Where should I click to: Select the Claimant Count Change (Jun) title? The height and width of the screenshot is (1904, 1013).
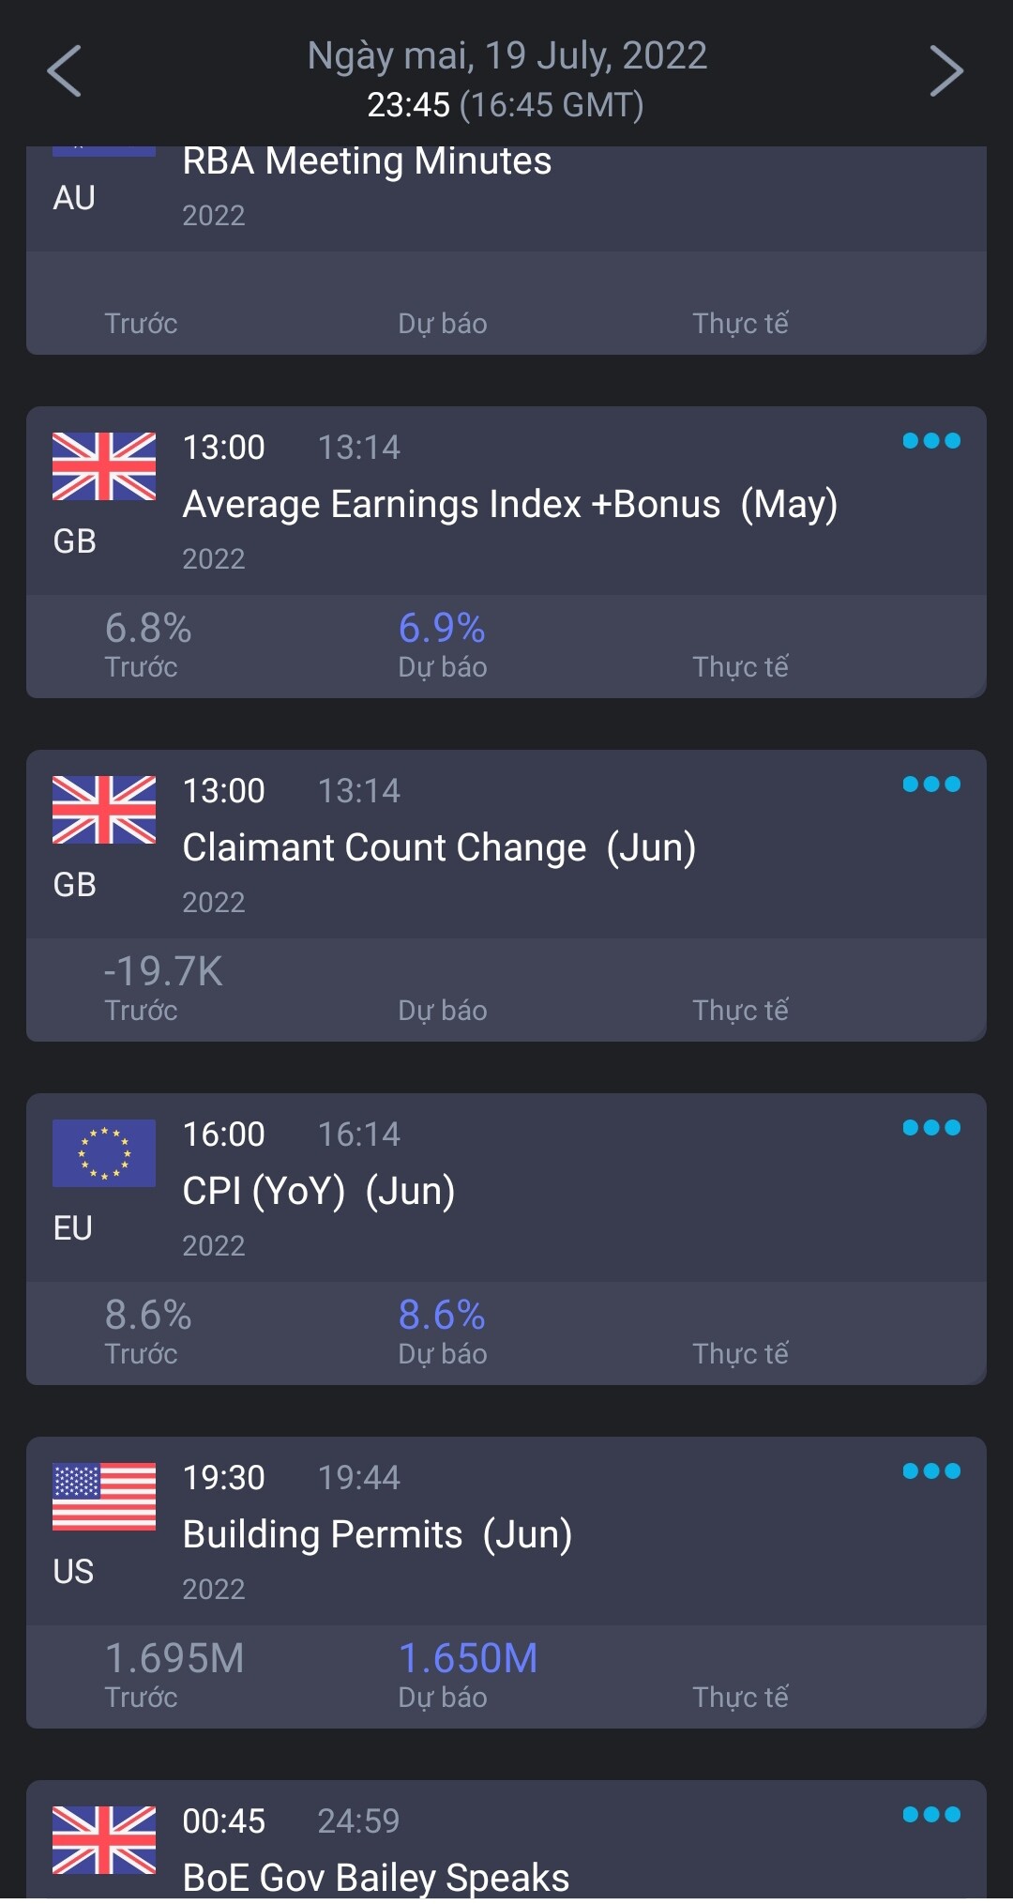(x=439, y=848)
